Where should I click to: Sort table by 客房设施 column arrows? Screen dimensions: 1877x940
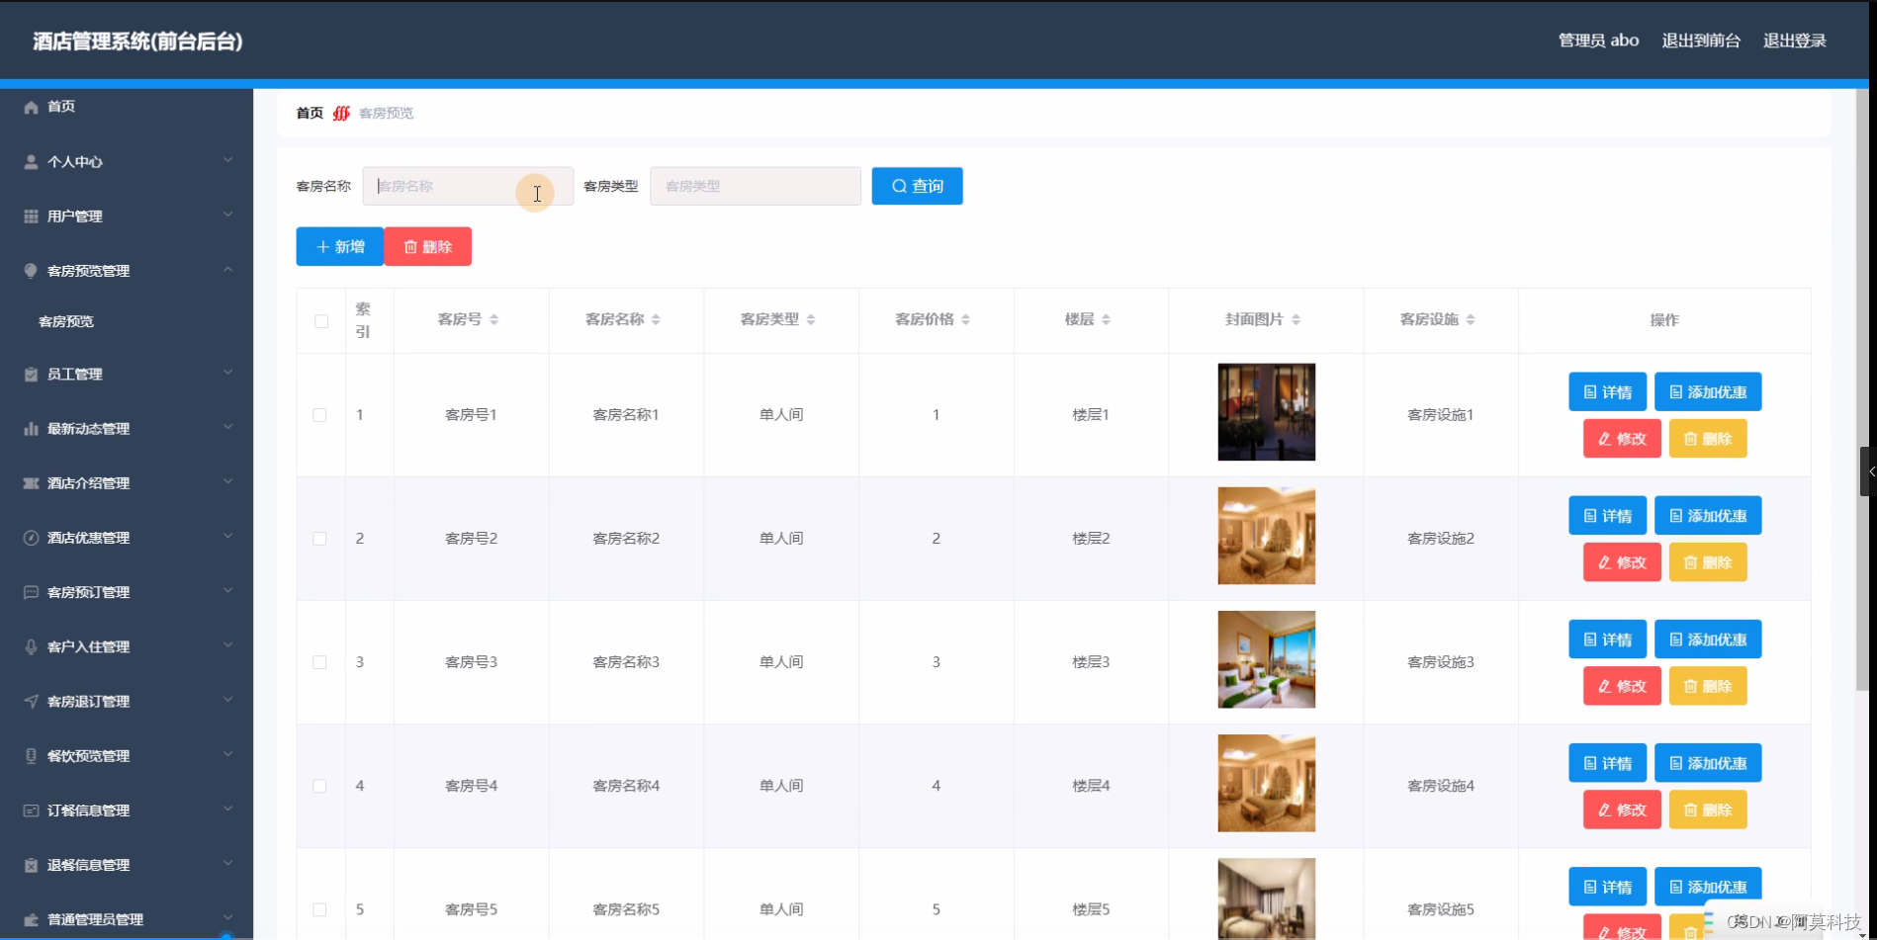[1471, 319]
